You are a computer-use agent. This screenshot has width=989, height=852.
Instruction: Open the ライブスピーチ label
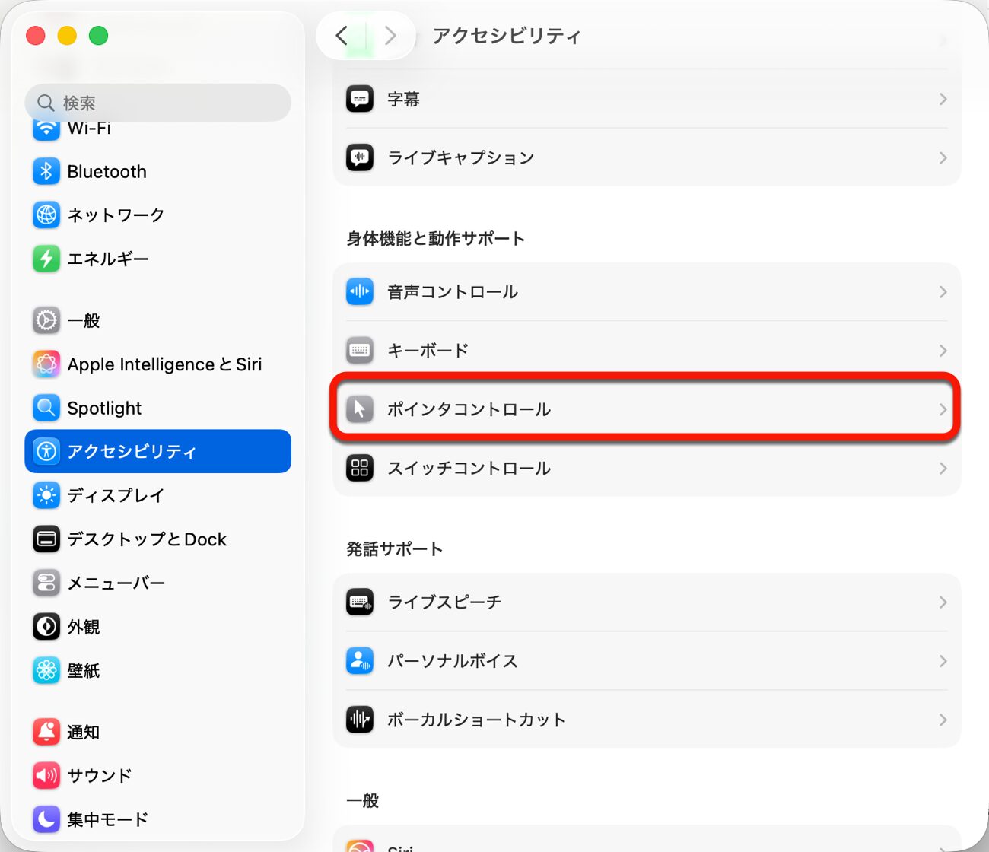[444, 602]
